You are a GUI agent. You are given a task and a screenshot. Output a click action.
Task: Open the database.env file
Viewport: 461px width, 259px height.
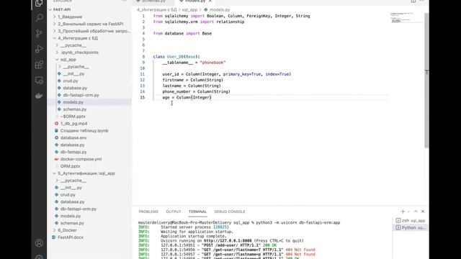(x=73, y=137)
